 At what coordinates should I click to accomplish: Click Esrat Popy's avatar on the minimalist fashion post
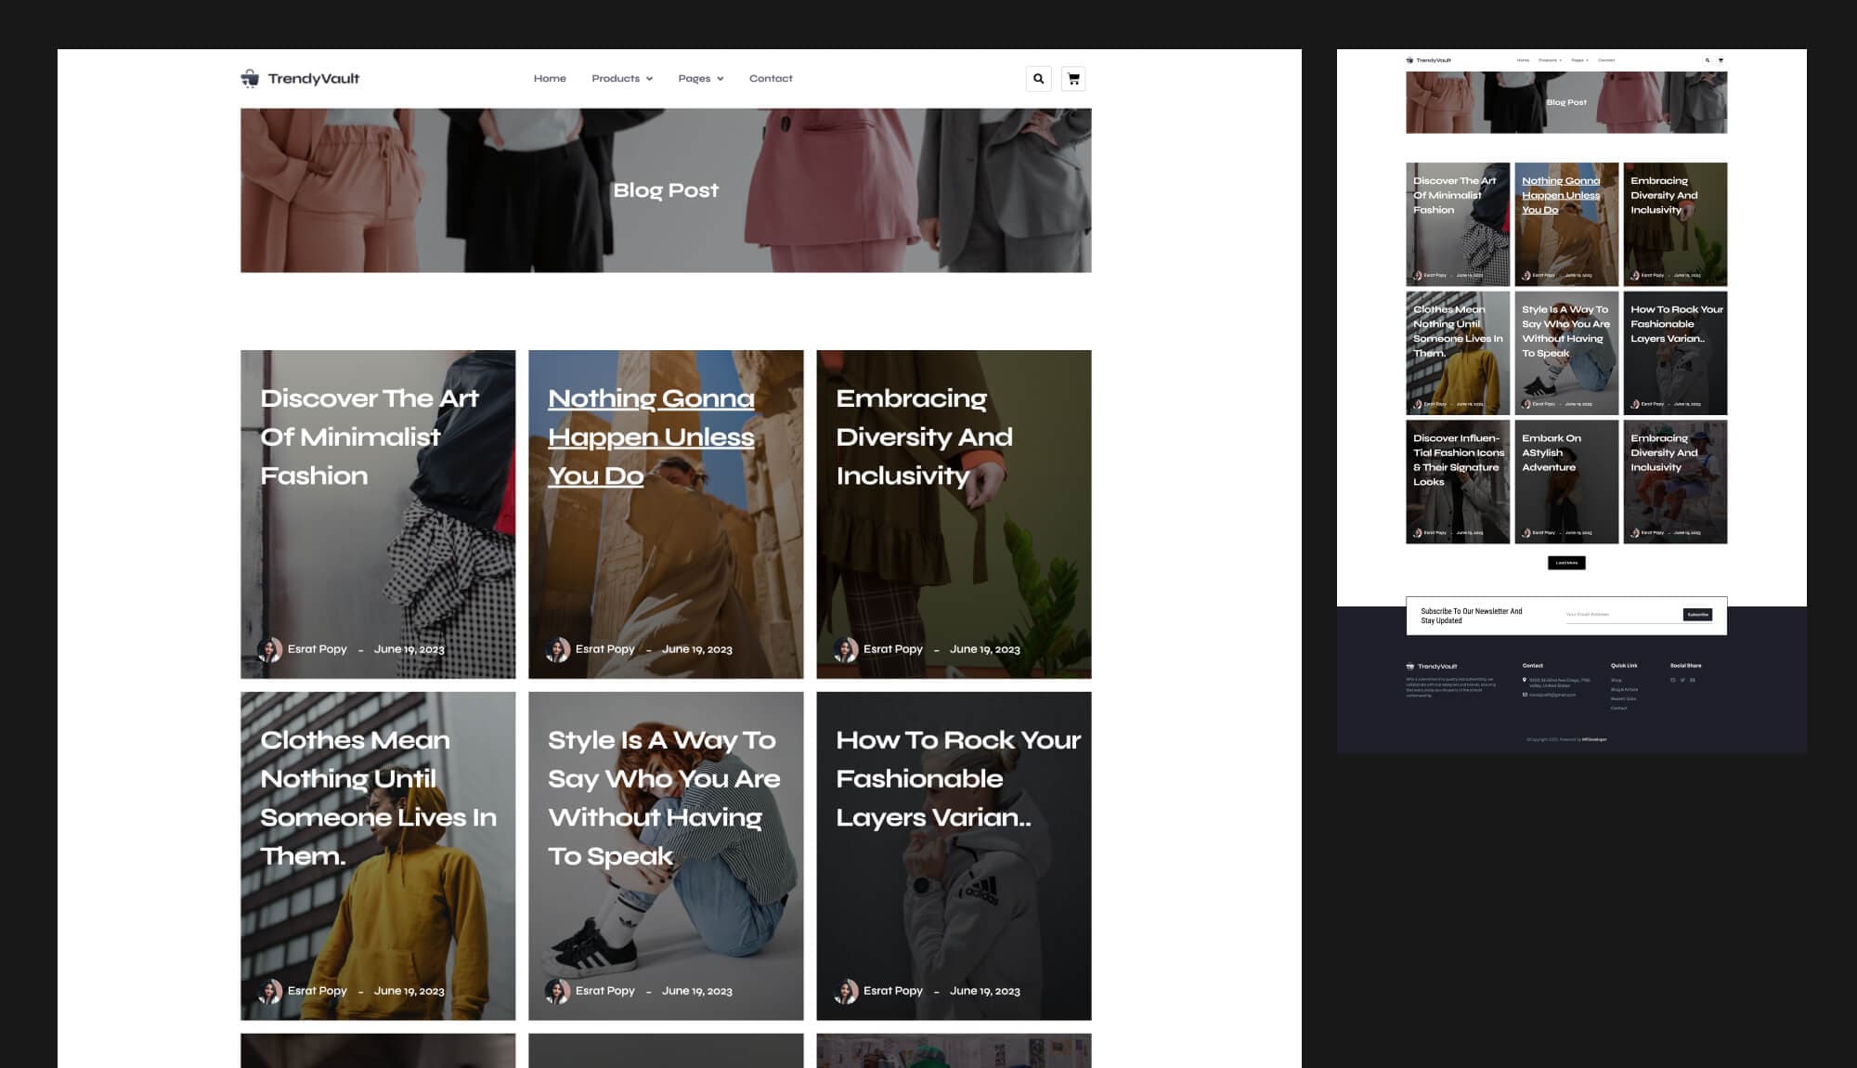272,648
